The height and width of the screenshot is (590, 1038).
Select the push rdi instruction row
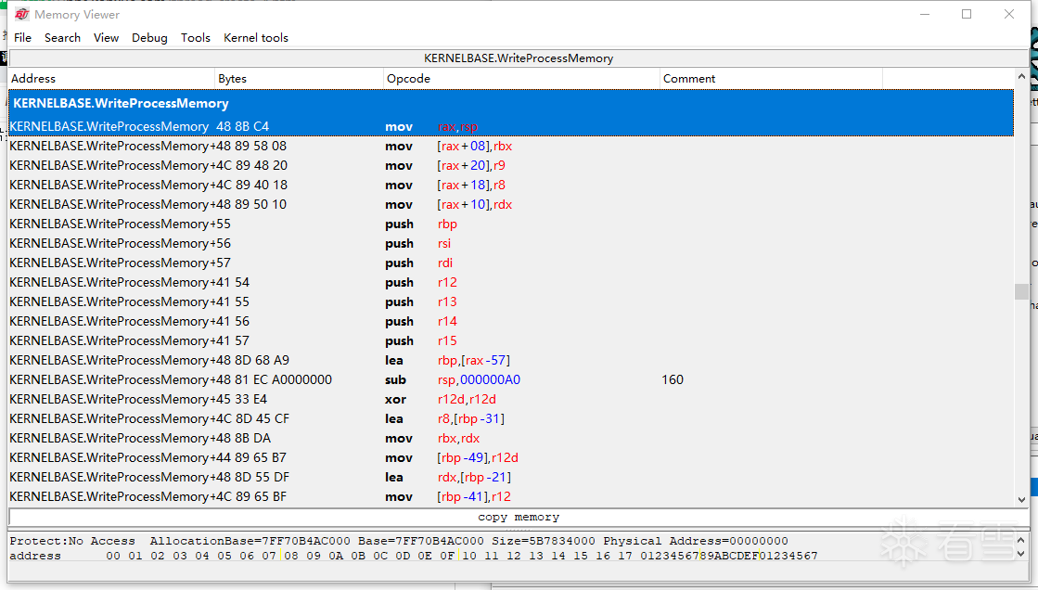[x=511, y=263]
